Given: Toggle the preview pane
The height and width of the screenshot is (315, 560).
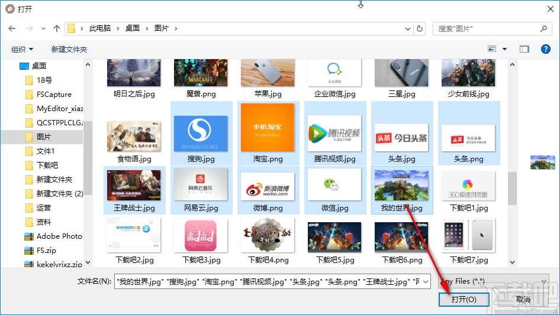Looking at the screenshot, I should click(x=524, y=49).
